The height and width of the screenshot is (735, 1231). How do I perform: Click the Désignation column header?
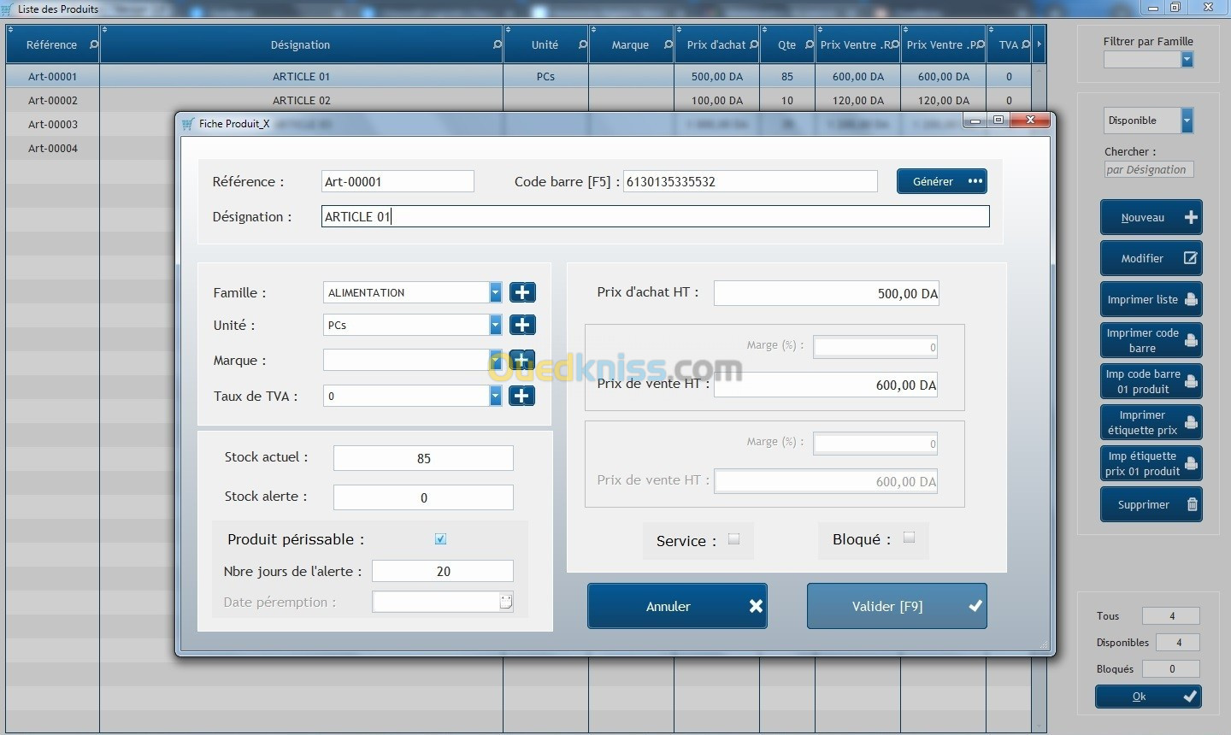pos(301,44)
